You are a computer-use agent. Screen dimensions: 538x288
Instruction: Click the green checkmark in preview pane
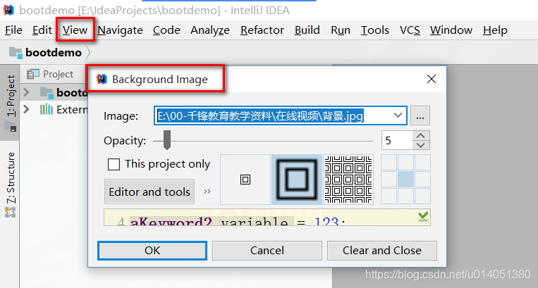click(x=423, y=217)
